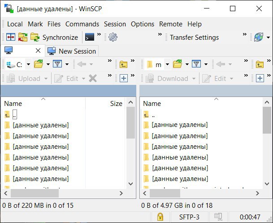Viewport: 273px width, 223px height.
Task: Select the current session tab monitor icon
Action: click(9, 50)
